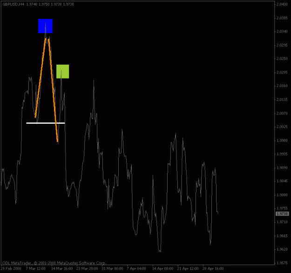Click the 28 Apr 16:00 date label
This screenshot has height=273, width=291.
point(213,268)
